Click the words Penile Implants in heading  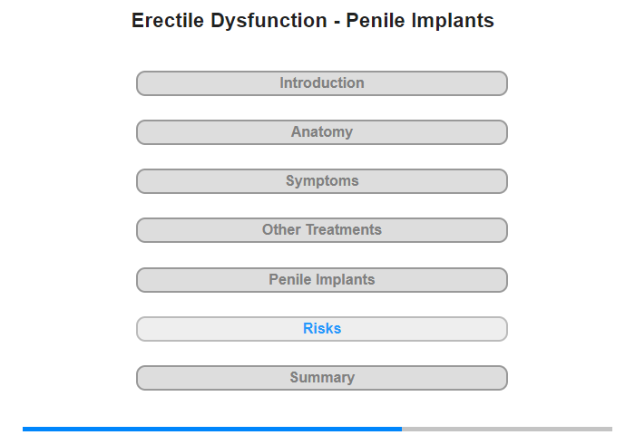[420, 21]
